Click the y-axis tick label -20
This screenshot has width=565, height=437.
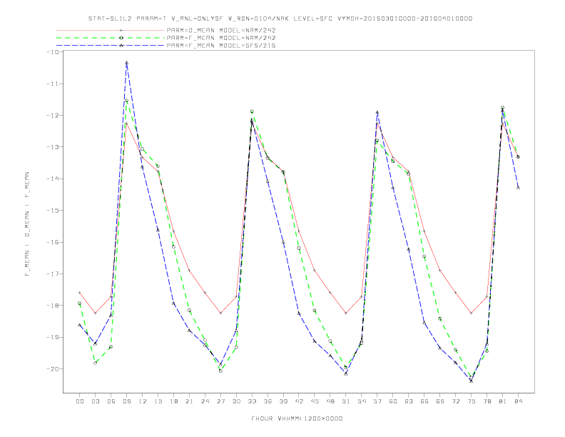click(53, 369)
